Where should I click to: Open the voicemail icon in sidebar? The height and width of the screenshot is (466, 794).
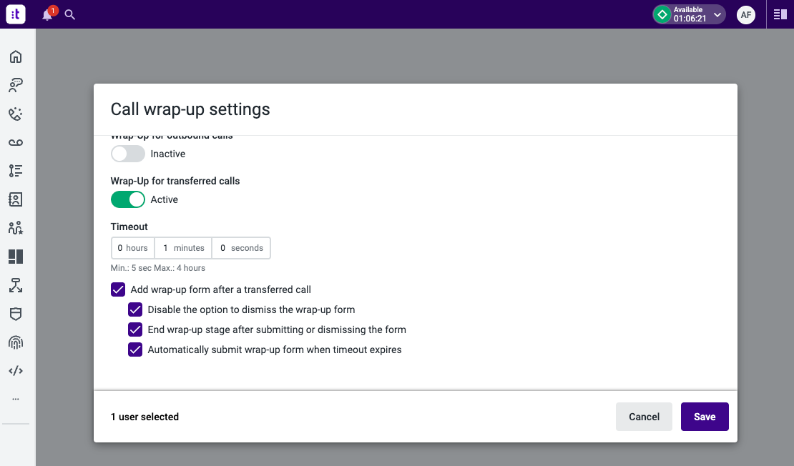point(16,142)
